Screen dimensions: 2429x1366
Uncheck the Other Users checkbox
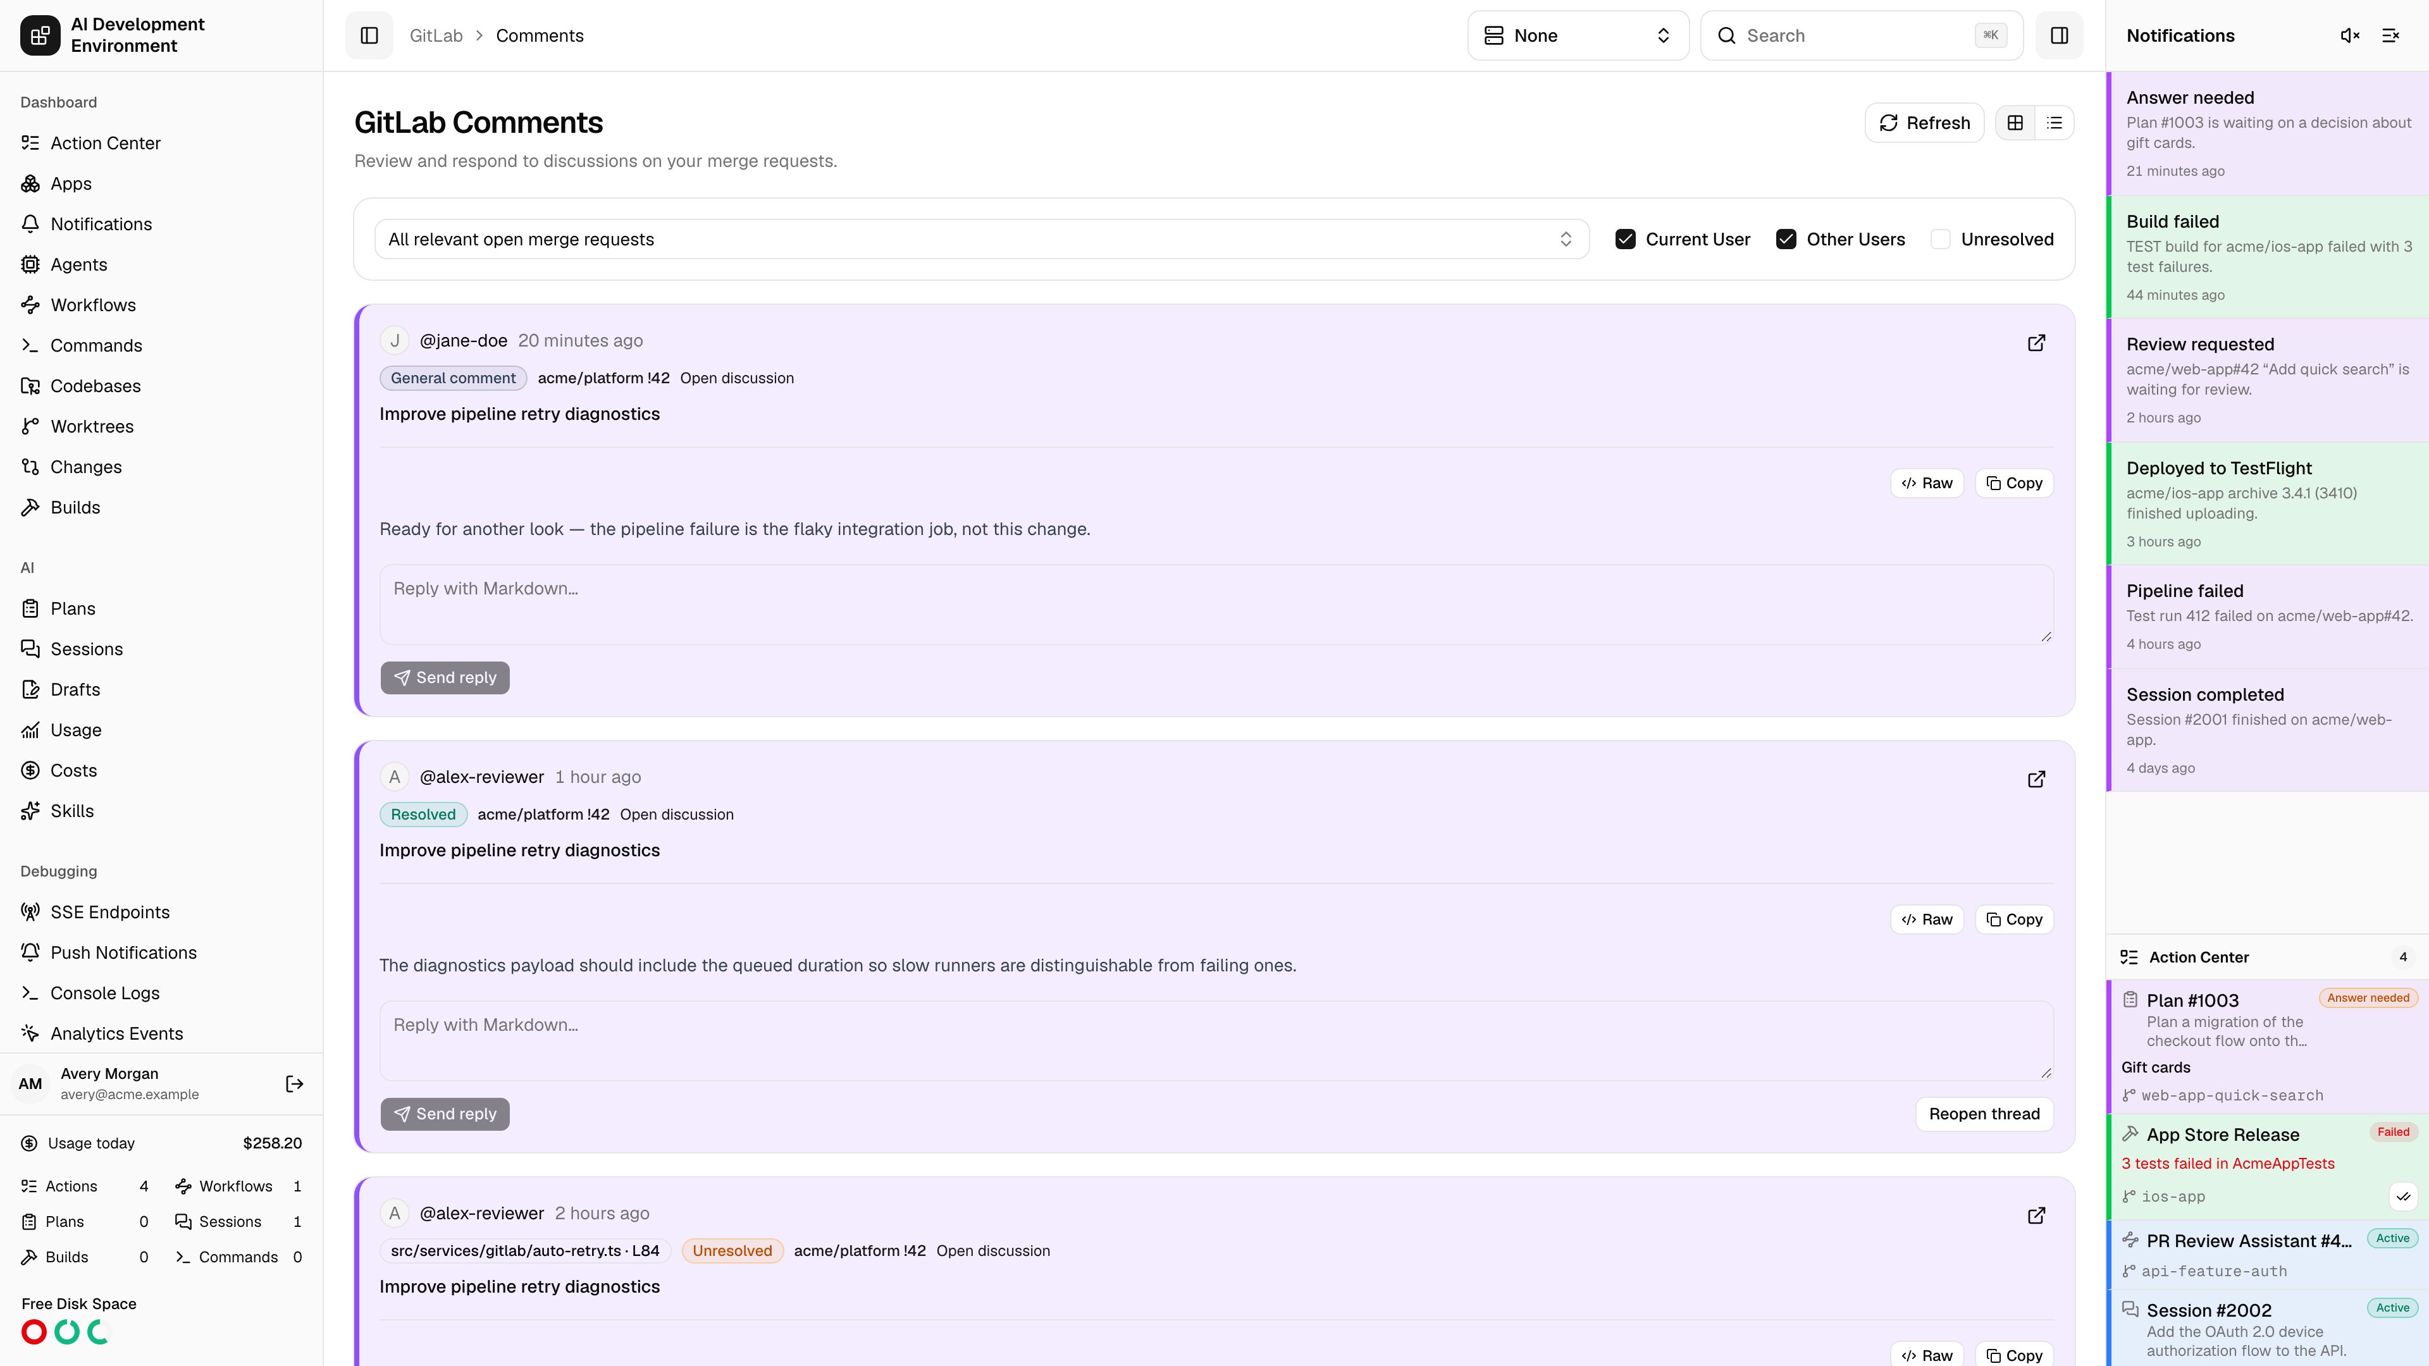[x=1786, y=240]
